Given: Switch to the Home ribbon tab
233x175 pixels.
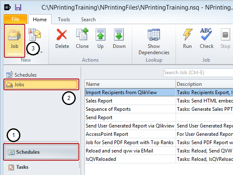Looking at the screenshot, I should [x=40, y=19].
